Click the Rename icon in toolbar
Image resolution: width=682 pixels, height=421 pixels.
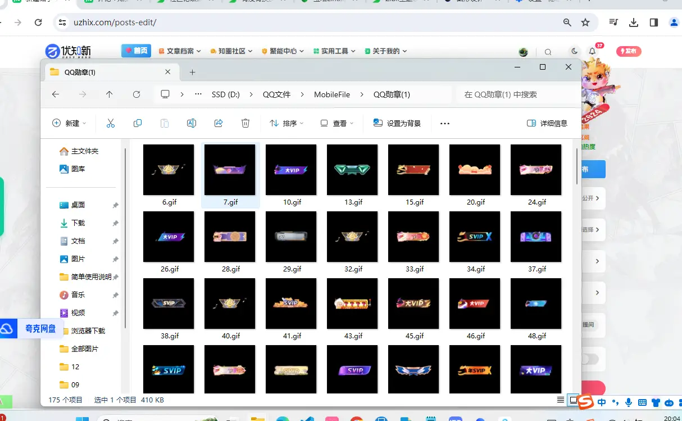[x=191, y=123]
